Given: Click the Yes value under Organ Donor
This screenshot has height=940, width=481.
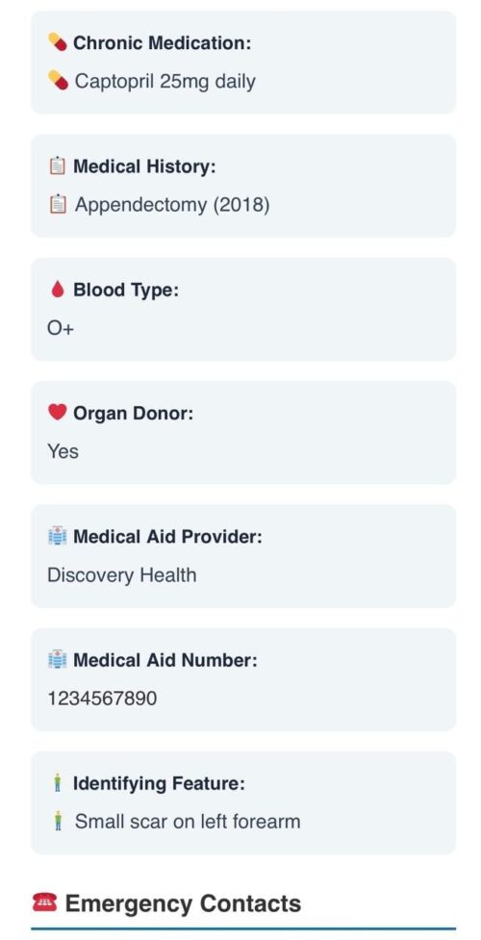Looking at the screenshot, I should [63, 451].
